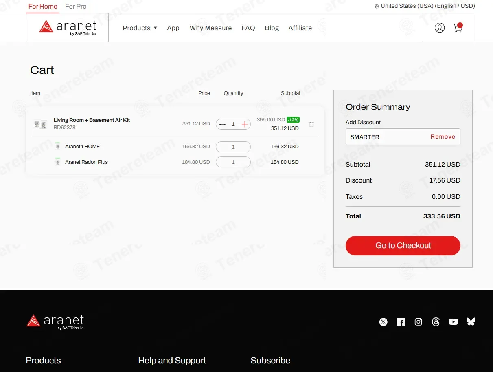Click the Aranet logo in header
This screenshot has width=493, height=372.
coord(68,27)
